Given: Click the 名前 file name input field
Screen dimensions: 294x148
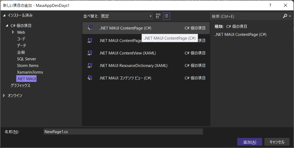Looking at the screenshot, I should 123,132.
